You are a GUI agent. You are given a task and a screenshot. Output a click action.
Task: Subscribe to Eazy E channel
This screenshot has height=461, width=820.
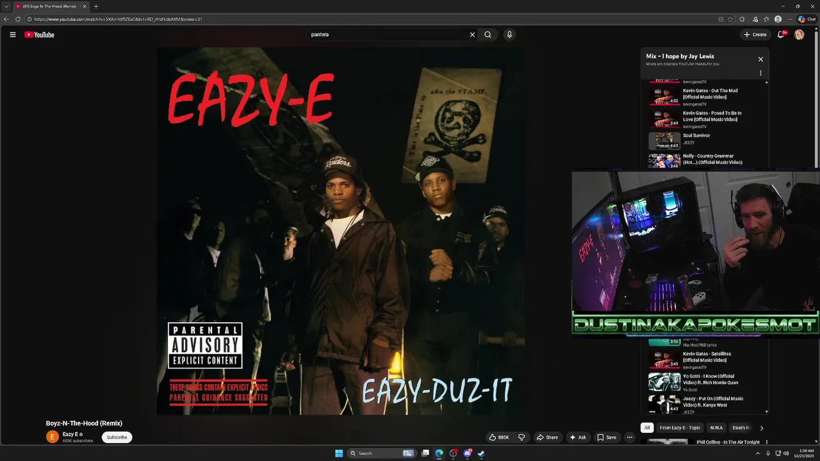[117, 437]
